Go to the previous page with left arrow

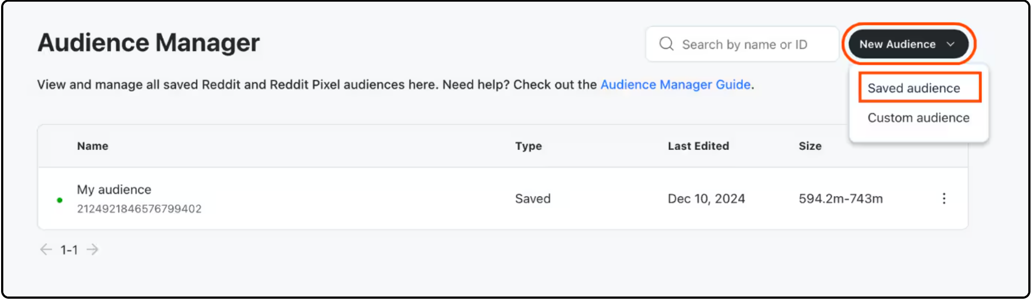coord(46,250)
